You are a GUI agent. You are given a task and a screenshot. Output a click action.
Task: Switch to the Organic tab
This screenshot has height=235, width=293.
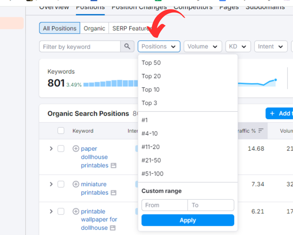pyautogui.click(x=94, y=28)
